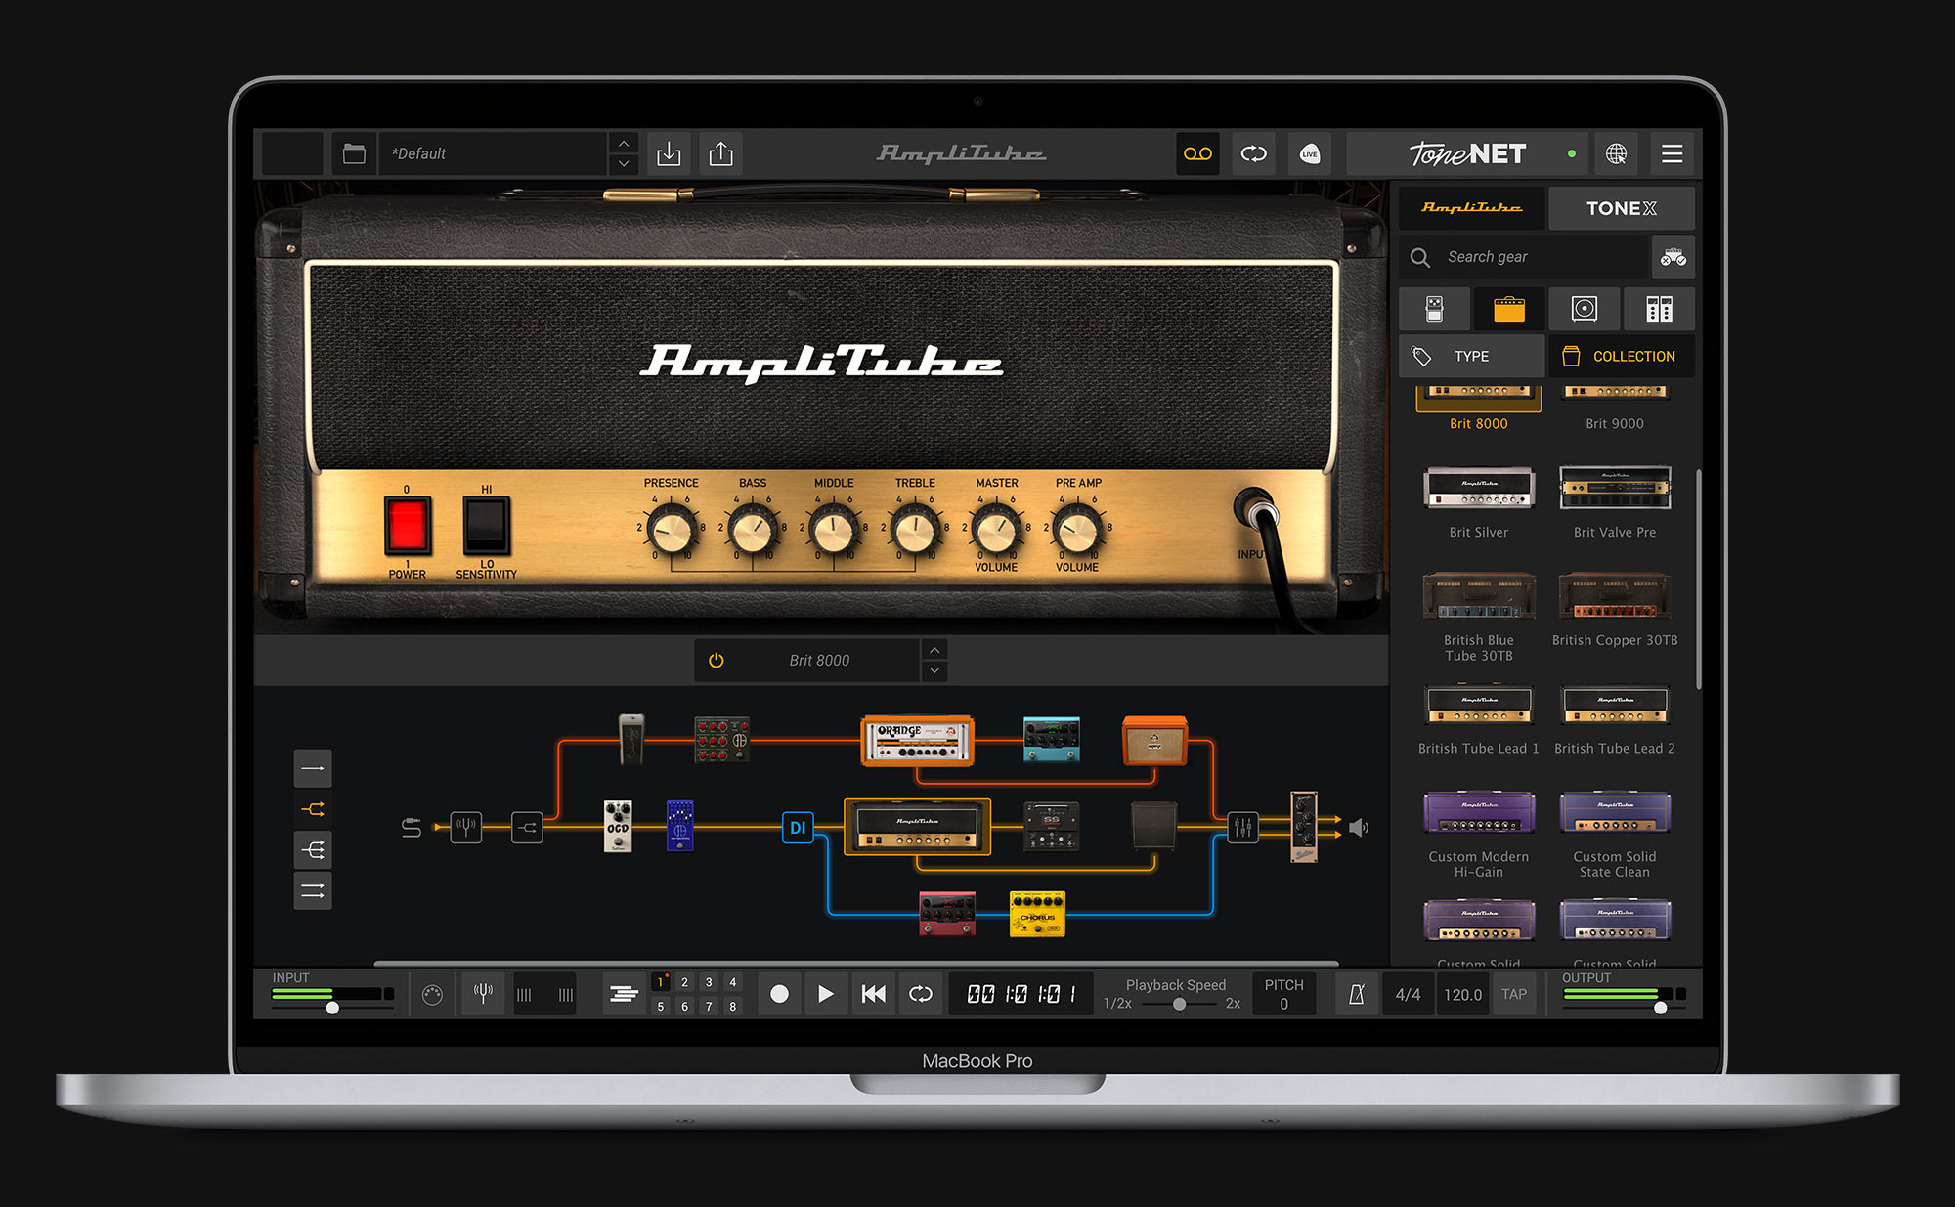This screenshot has height=1207, width=1955.
Task: Click the Playback Speed slider handle
Action: click(1180, 1004)
